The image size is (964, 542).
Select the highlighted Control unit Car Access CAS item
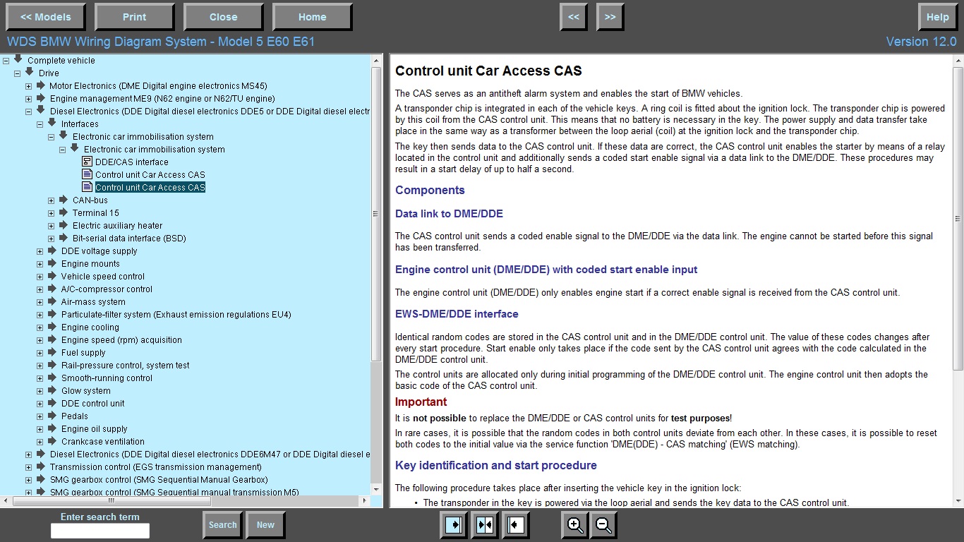(150, 188)
